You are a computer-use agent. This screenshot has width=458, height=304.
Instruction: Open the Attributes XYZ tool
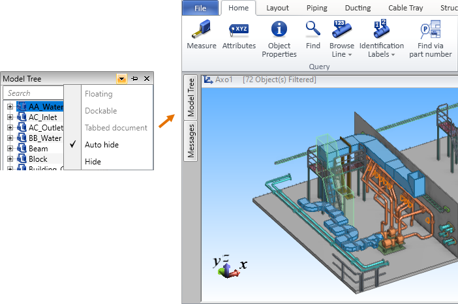click(239, 29)
